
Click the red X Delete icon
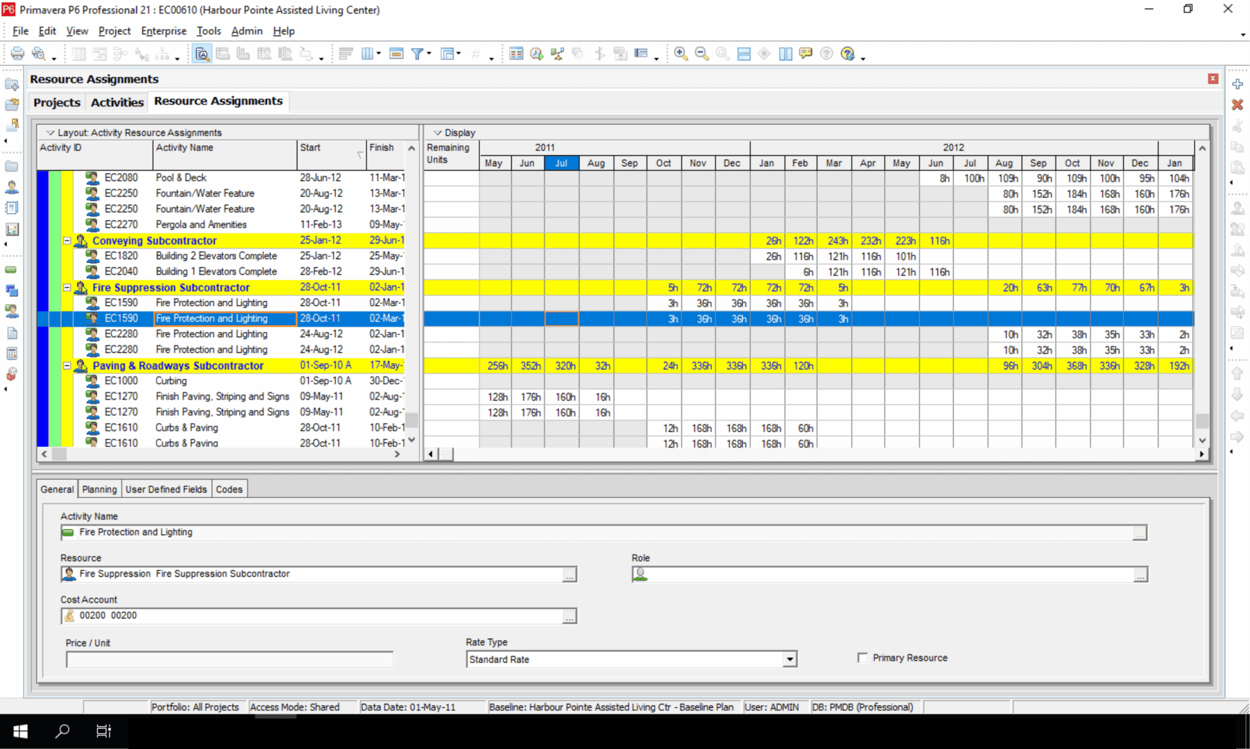click(1238, 105)
